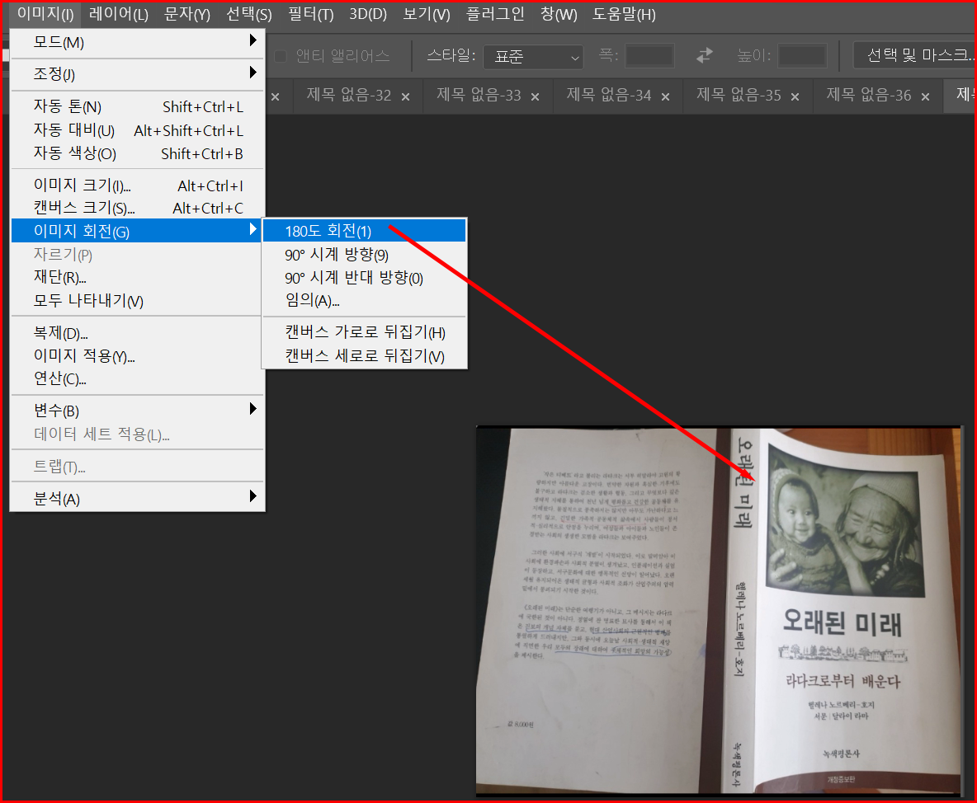Open the 레이어(L) menu

pos(118,14)
